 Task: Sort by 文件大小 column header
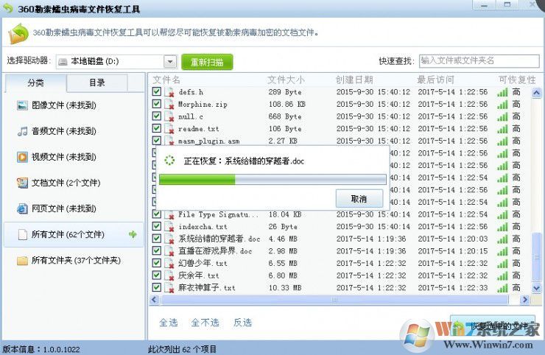coord(286,80)
